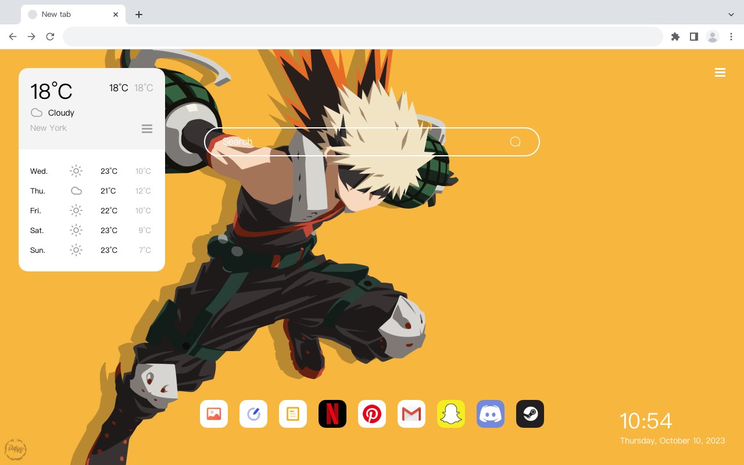Click the Thursday, October 10, 2023 date

673,441
